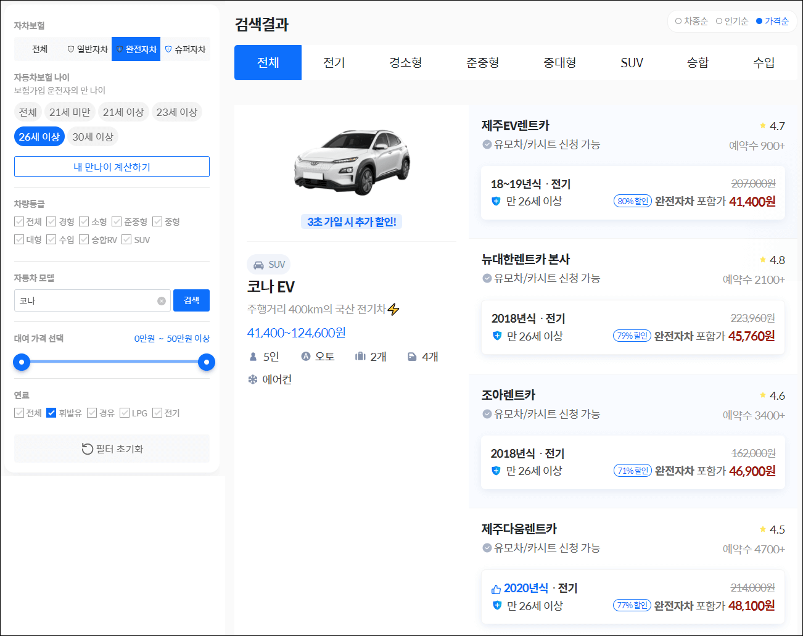Select the 21세 이상 age chip
Screen dimensions: 803x636
(x=123, y=112)
